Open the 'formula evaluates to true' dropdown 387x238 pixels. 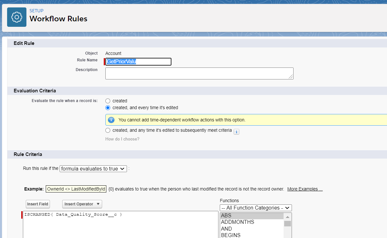93,169
